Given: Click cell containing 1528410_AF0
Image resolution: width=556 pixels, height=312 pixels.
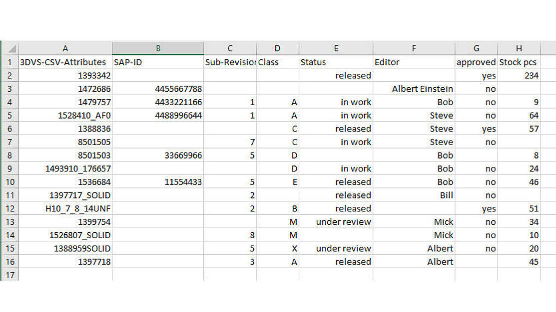Looking at the screenshot, I should coord(65,115).
